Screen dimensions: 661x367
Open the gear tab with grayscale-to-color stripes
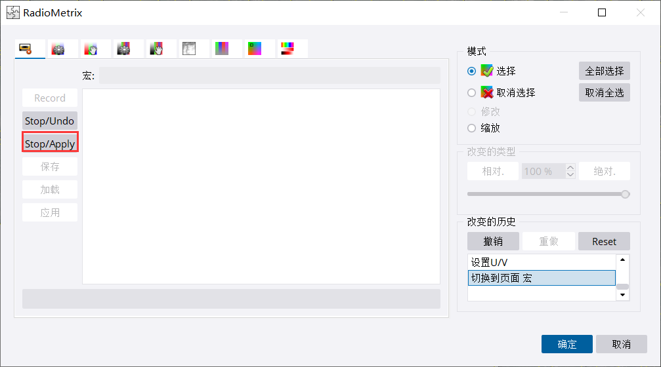(x=123, y=49)
